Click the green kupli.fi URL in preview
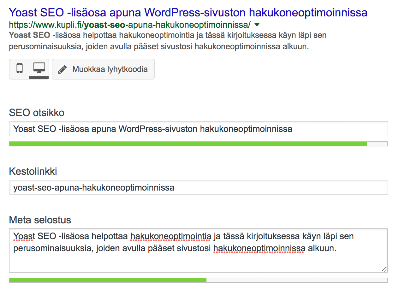399x289 pixels. [x=130, y=24]
